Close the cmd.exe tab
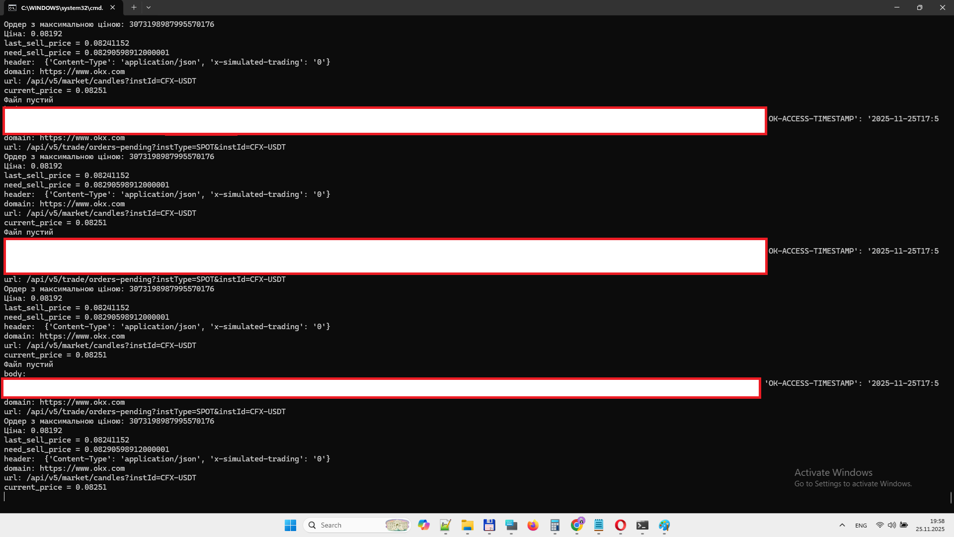The image size is (954, 537). click(x=113, y=7)
